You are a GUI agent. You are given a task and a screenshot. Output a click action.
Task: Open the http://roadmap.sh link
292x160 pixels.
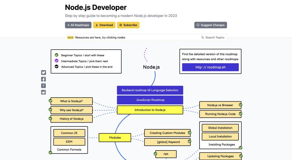210,67
